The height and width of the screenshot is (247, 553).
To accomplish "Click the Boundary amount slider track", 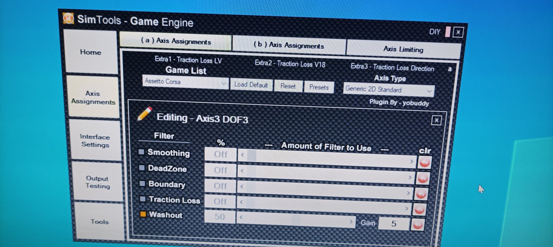I will (x=325, y=190).
